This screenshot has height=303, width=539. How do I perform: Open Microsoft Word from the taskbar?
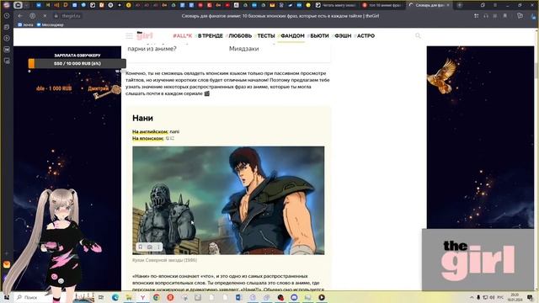pyautogui.click(x=238, y=297)
